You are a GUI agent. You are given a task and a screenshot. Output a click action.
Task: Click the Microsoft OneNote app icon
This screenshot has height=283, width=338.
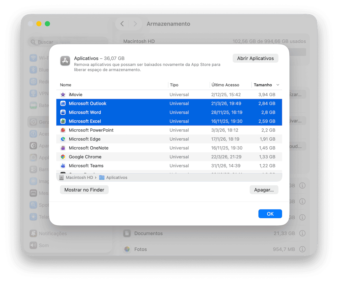tap(63, 148)
